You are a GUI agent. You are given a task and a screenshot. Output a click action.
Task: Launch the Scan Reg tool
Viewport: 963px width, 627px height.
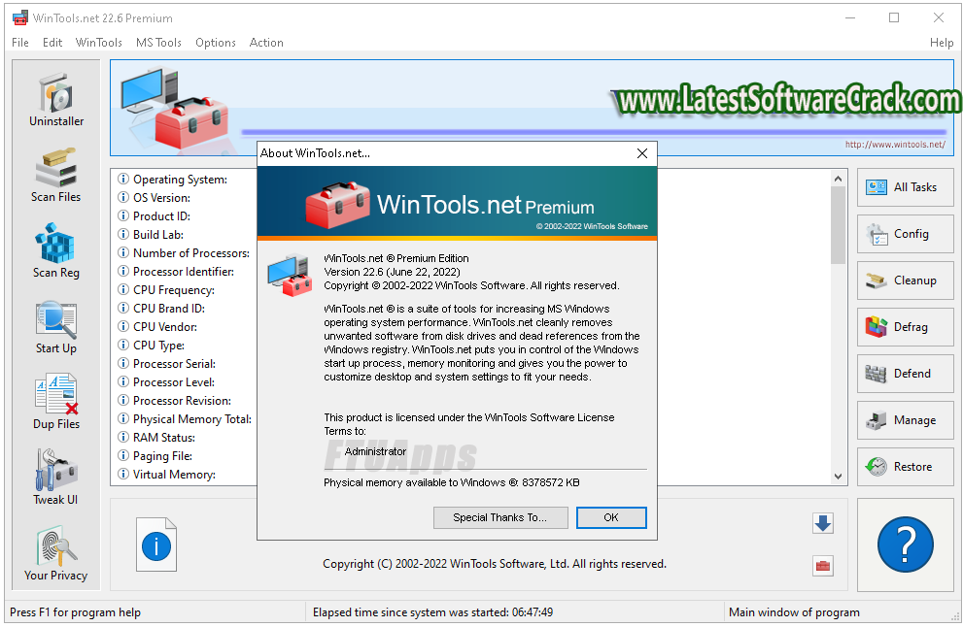(x=55, y=249)
